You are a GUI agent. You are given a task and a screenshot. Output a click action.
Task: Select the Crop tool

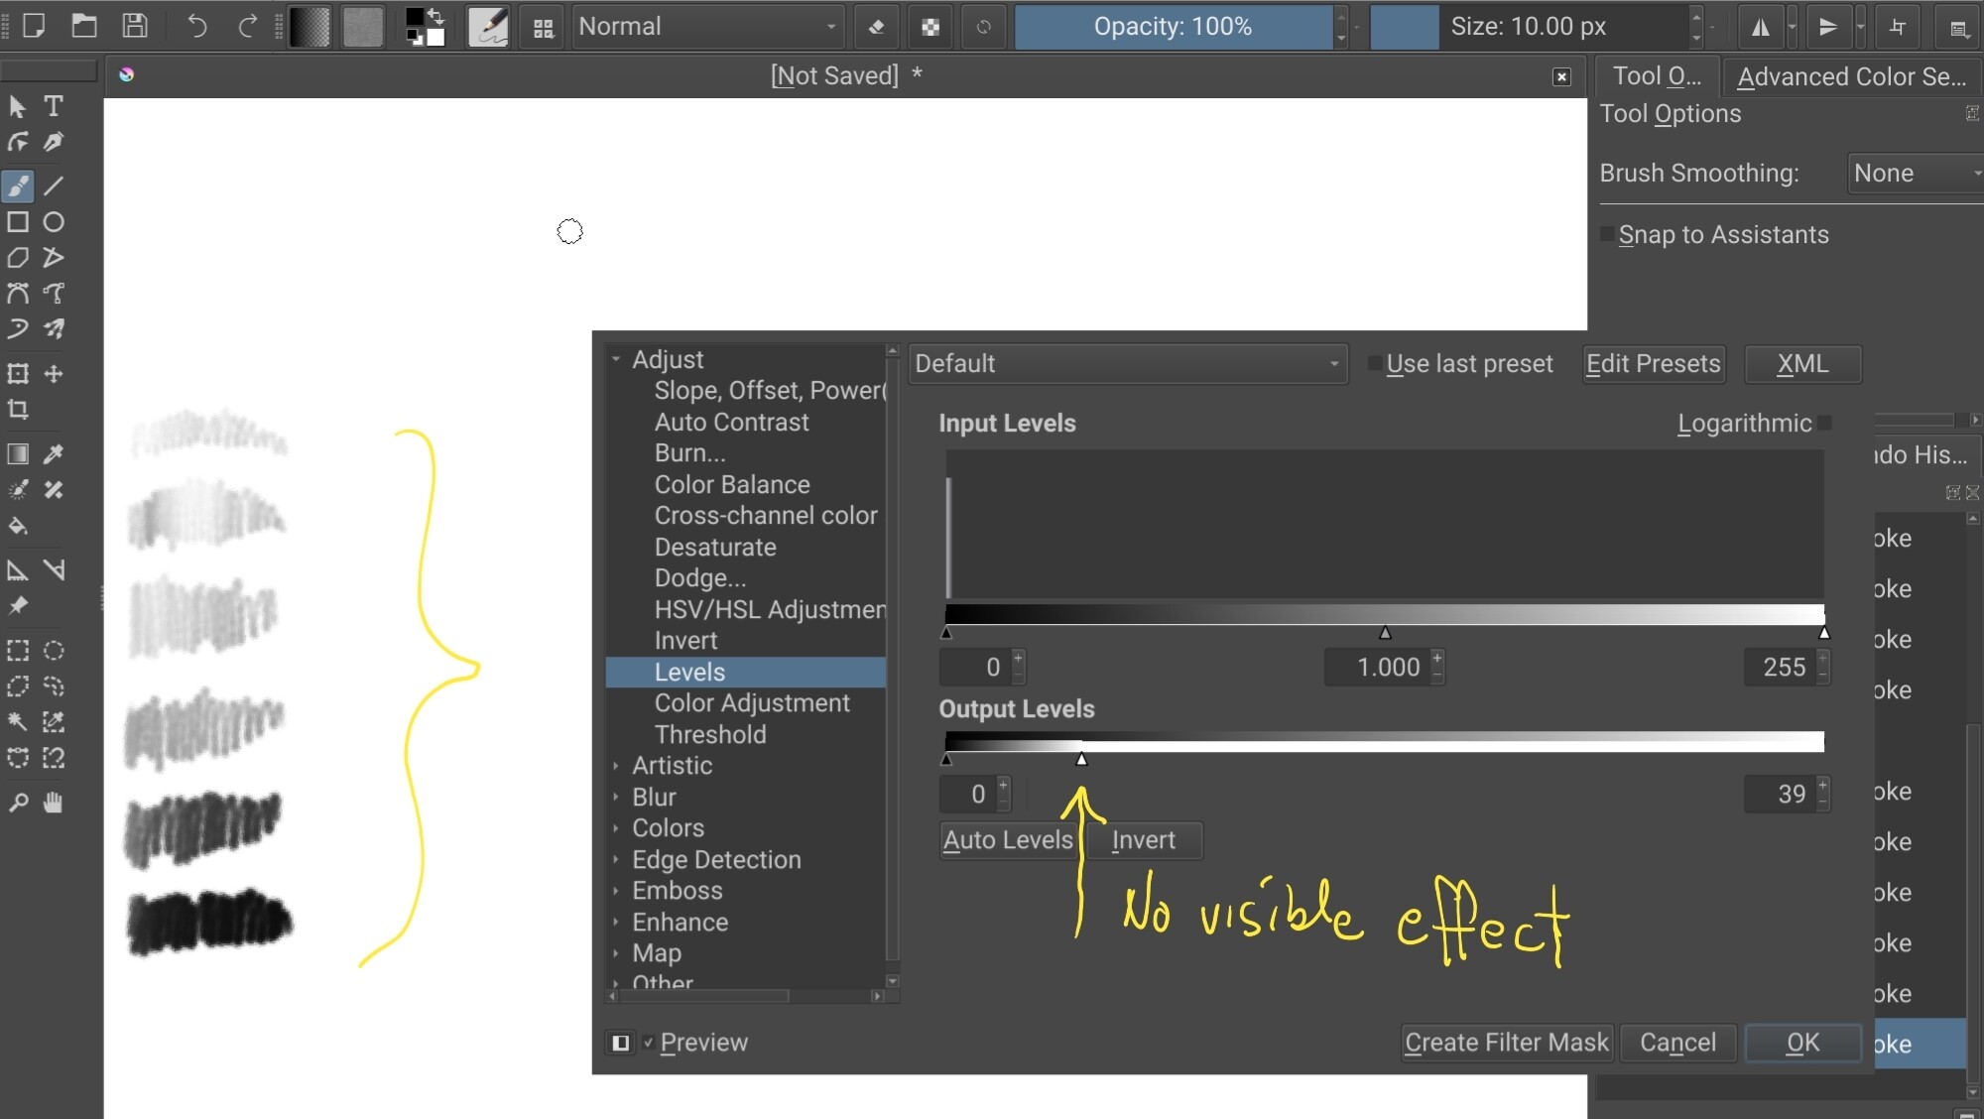click(18, 410)
